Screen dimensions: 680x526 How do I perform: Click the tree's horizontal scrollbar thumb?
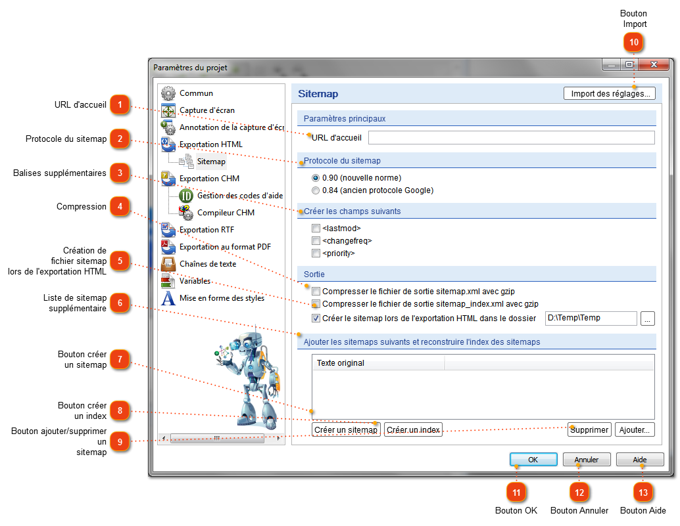click(x=217, y=438)
